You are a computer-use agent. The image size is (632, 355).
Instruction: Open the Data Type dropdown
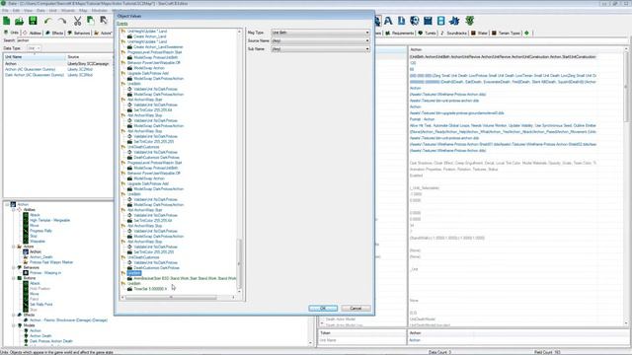click(34, 48)
